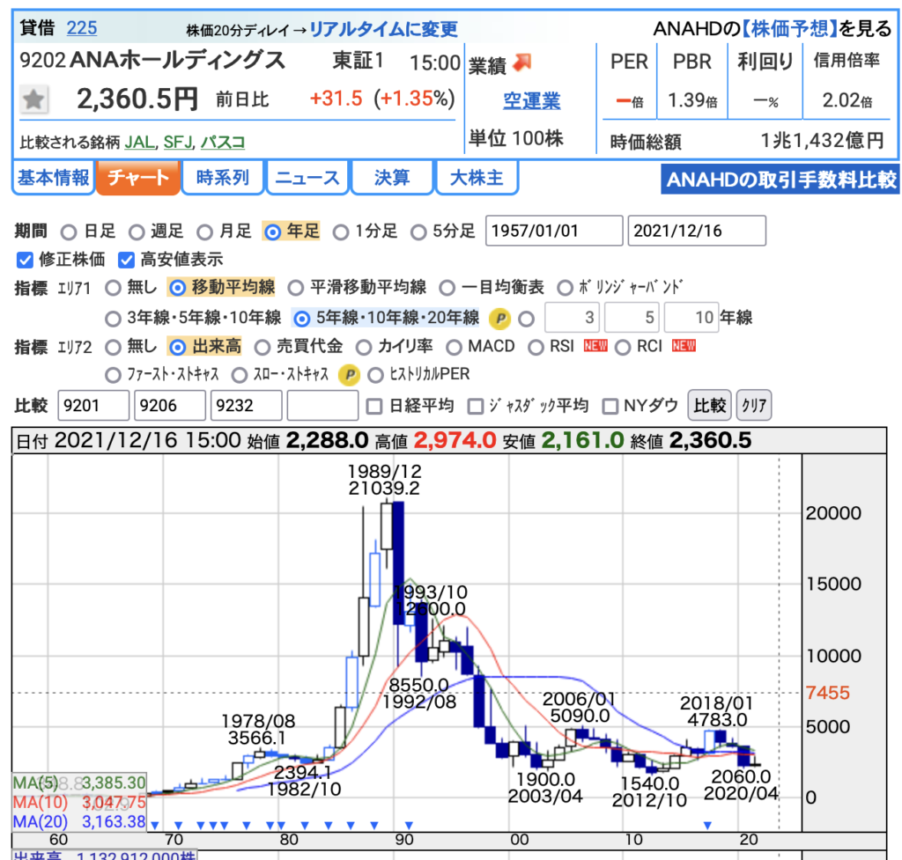
Task: Check the NYダウ comparison checkbox
Action: point(610,407)
